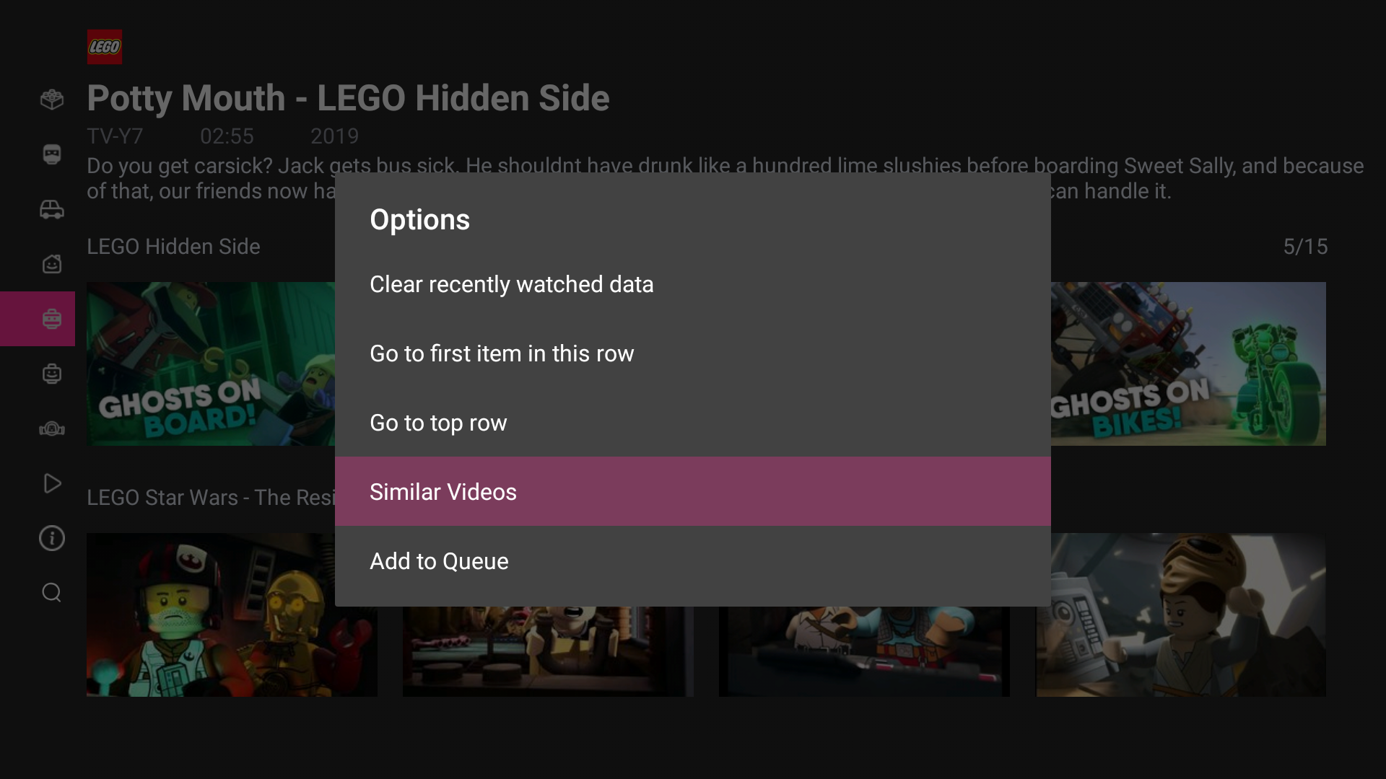Image resolution: width=1386 pixels, height=779 pixels.
Task: Choose Go to top row option
Action: click(438, 423)
